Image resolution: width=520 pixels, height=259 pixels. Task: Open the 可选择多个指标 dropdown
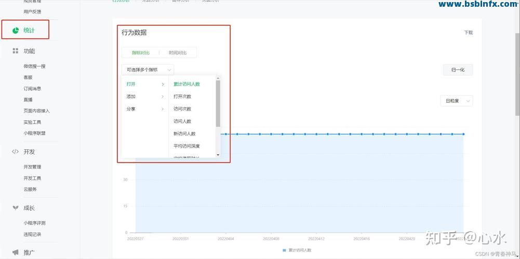(x=148, y=70)
